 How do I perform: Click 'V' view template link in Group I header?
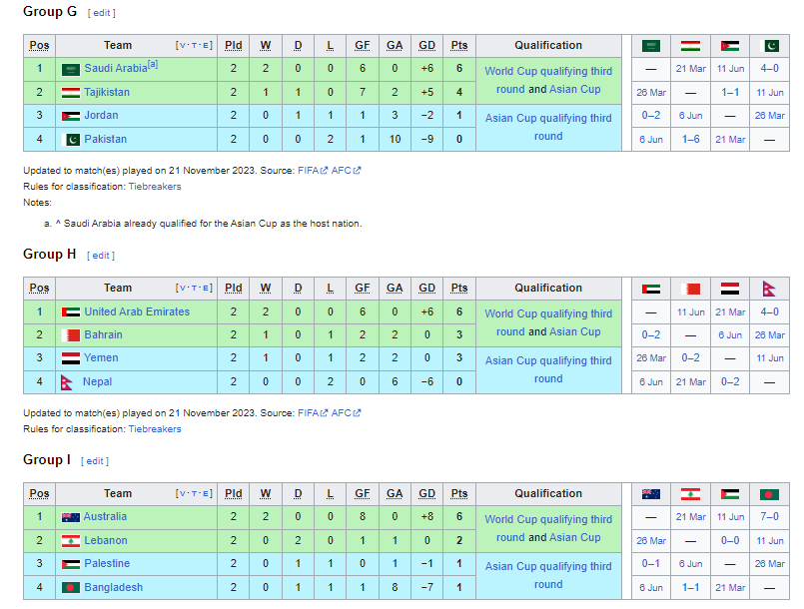(182, 494)
